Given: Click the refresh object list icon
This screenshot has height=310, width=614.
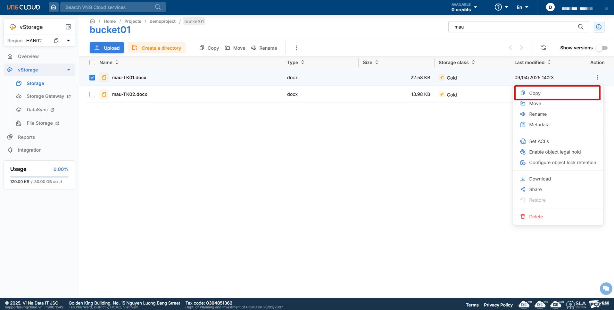Looking at the screenshot, I should pyautogui.click(x=543, y=48).
